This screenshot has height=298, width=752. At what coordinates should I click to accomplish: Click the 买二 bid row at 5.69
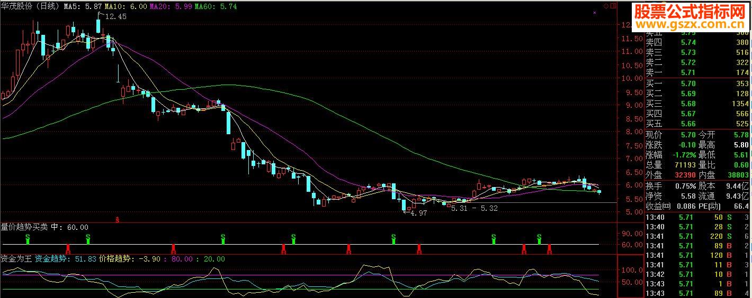point(697,94)
